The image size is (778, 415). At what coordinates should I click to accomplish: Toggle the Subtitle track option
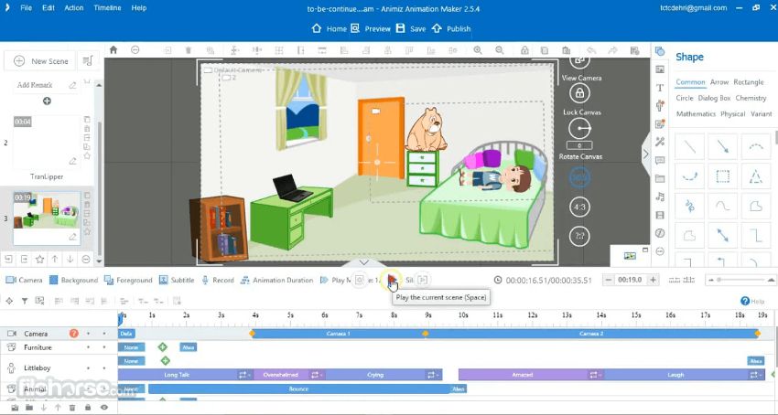tap(177, 280)
